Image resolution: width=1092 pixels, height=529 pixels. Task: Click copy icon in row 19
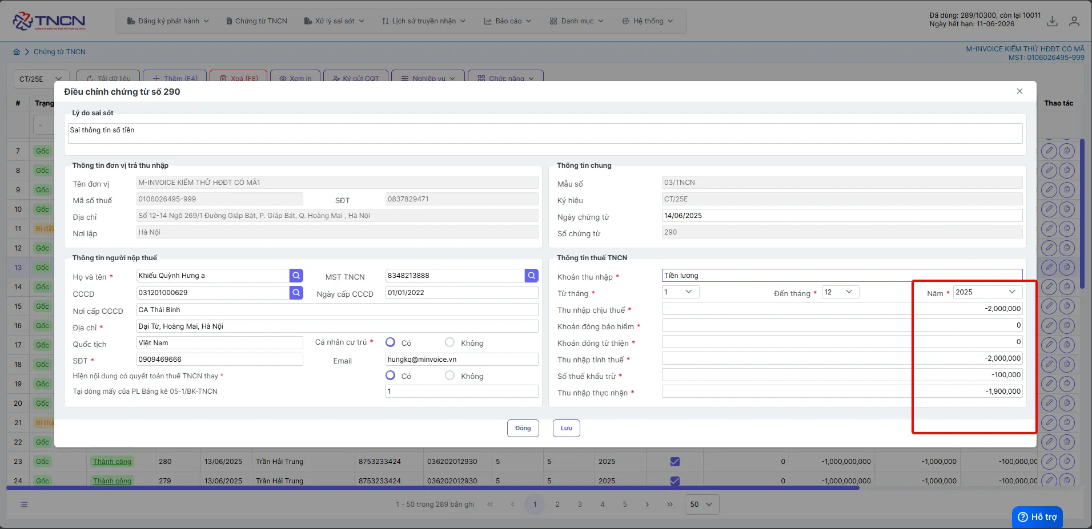point(1067,383)
